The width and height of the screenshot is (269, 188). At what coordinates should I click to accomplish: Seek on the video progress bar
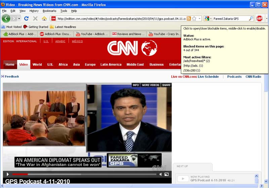coord(84,174)
